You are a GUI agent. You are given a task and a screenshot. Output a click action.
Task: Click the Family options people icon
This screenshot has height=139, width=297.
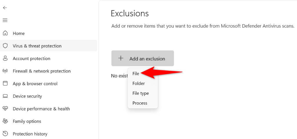[5, 121]
